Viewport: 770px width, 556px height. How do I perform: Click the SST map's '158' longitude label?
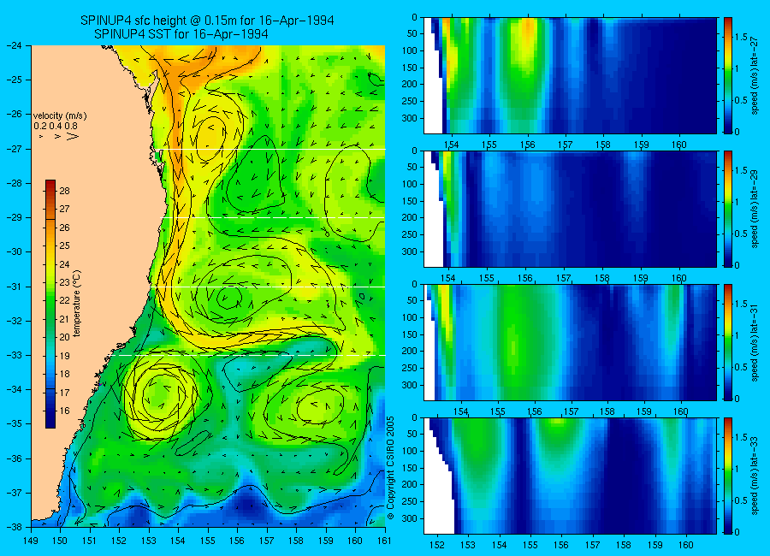pyautogui.click(x=296, y=541)
